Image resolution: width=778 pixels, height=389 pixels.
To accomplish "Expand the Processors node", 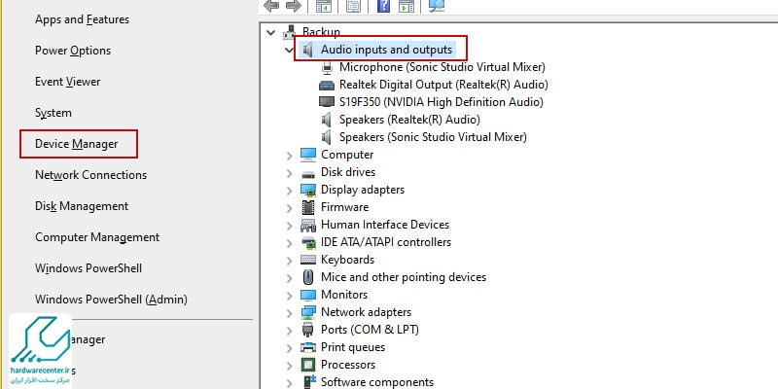I will tap(289, 367).
